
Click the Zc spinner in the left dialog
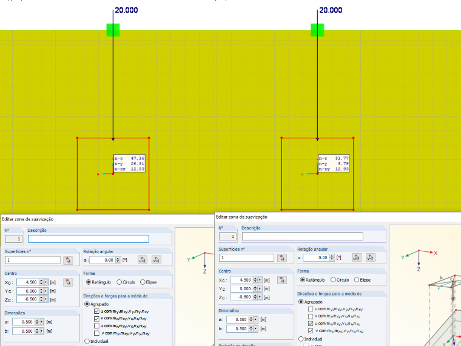(x=41, y=299)
